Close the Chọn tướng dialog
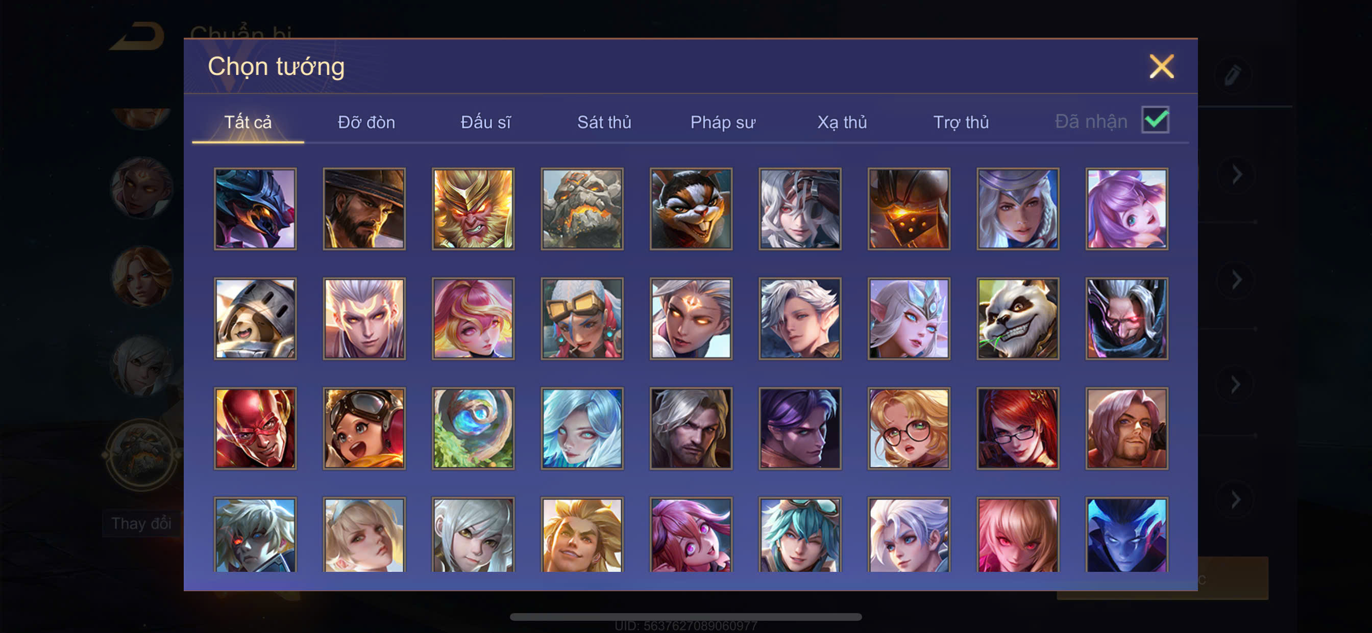 [x=1161, y=66]
